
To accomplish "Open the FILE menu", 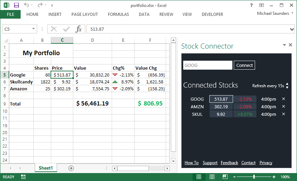I will pos(10,14).
